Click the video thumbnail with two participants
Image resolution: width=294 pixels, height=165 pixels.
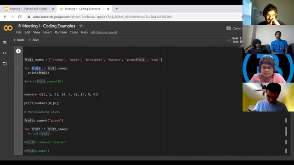(268, 39)
